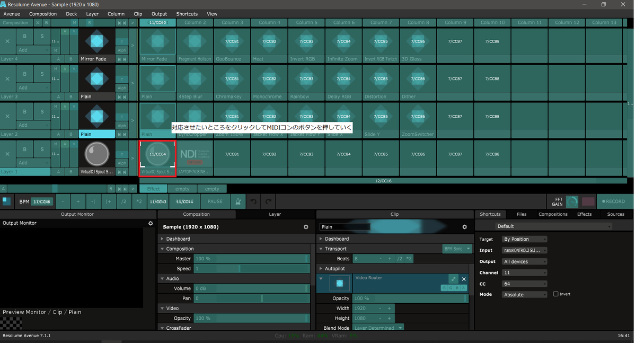Trigger the Fragment Holizon clip
Image resolution: width=636 pixels, height=343 pixels.
(195, 45)
